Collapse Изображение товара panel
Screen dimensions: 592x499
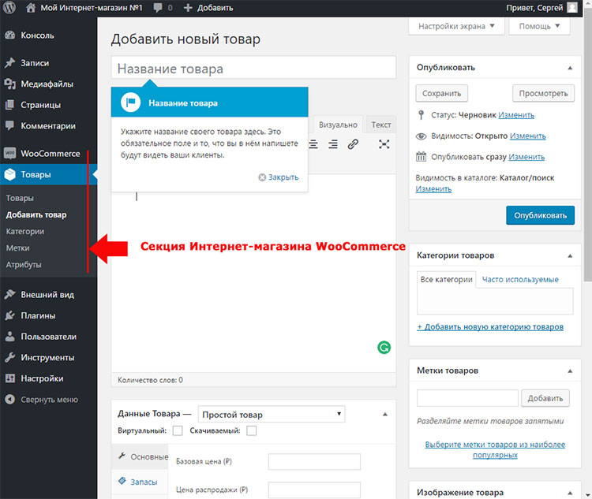(570, 493)
